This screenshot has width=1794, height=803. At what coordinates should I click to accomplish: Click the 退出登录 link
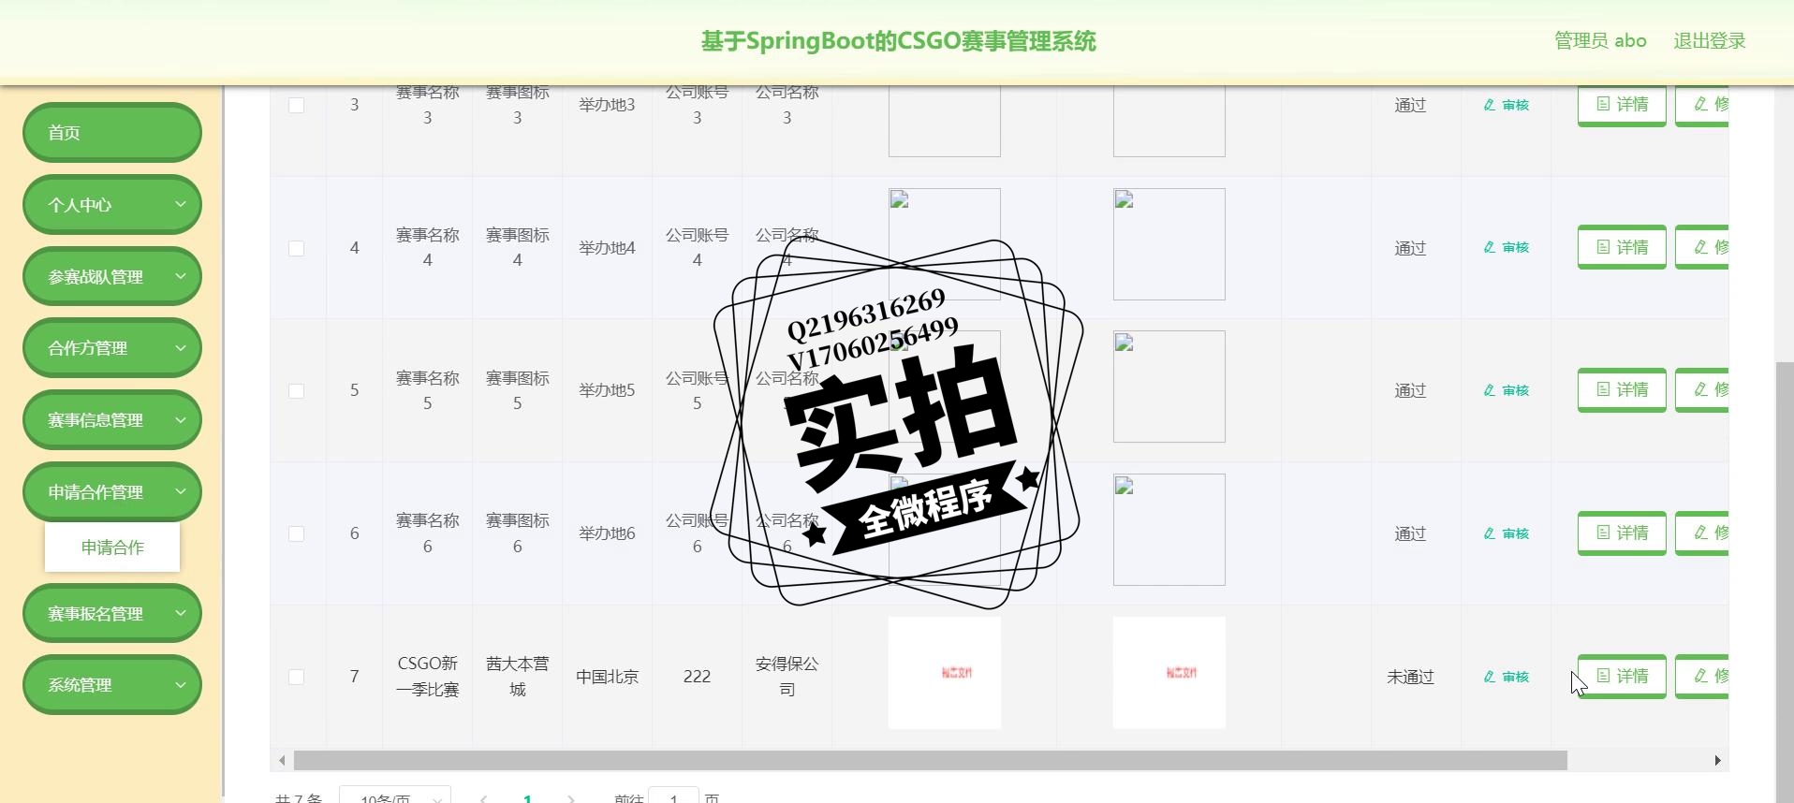(x=1710, y=40)
